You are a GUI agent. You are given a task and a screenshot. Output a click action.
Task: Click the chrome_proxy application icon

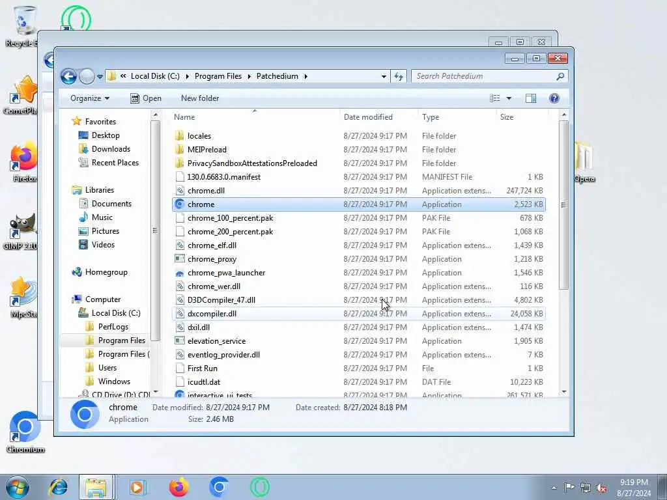coord(180,259)
